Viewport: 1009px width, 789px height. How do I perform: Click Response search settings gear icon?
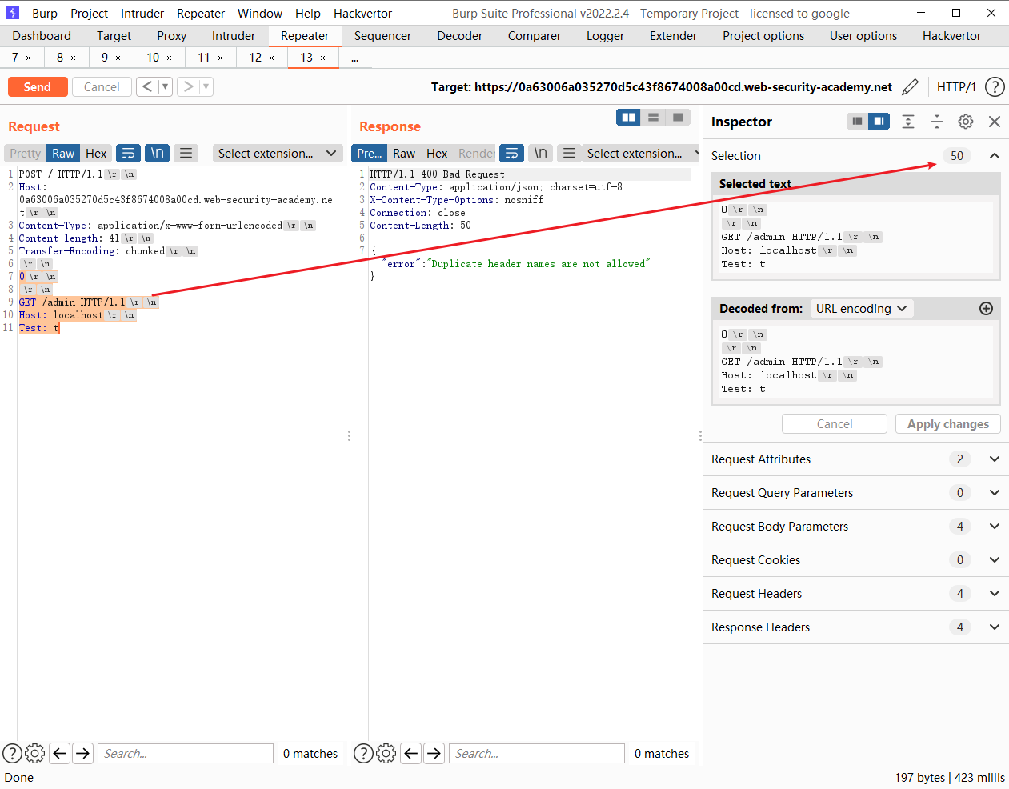[x=386, y=753]
